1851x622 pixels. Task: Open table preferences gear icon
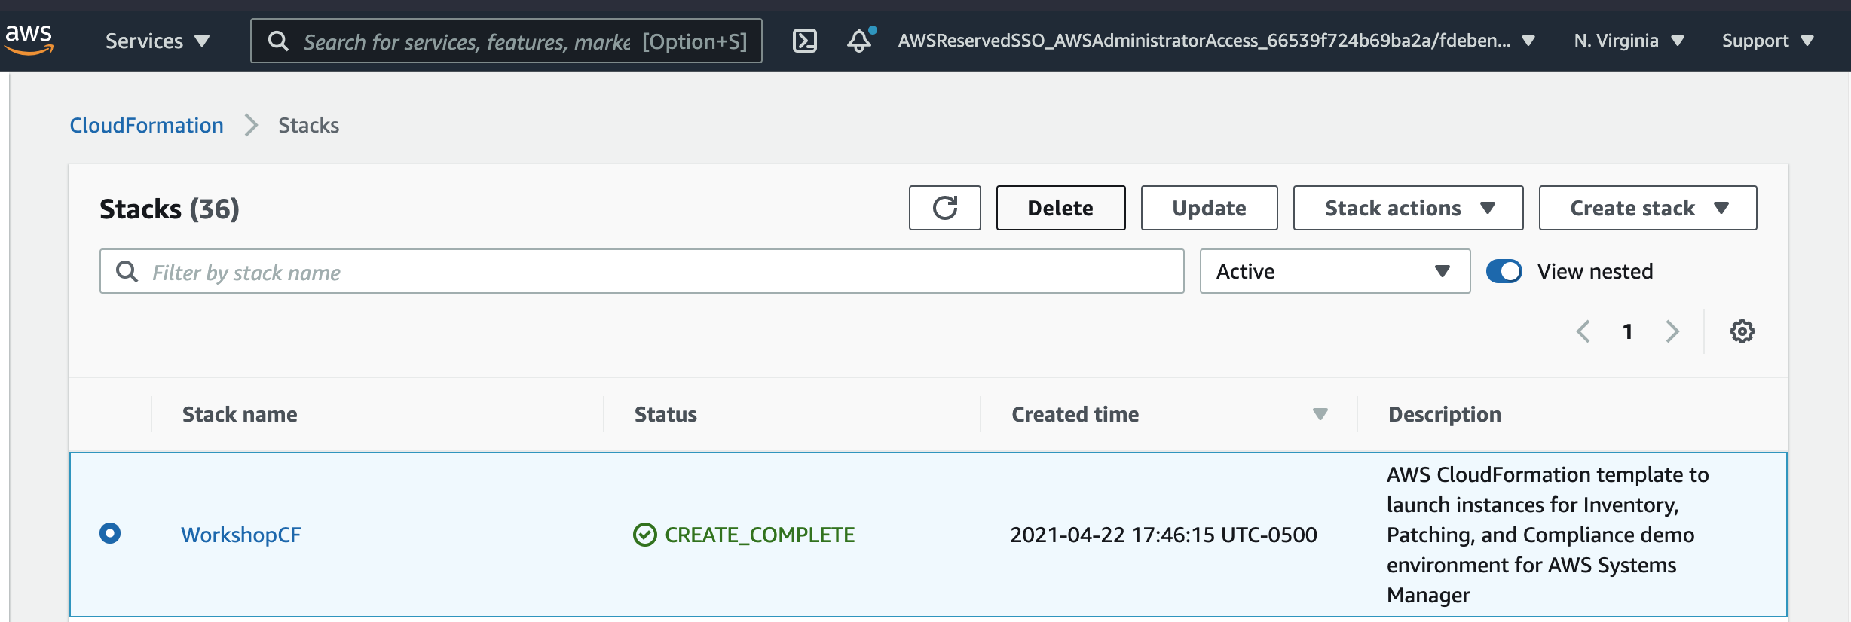point(1742,331)
